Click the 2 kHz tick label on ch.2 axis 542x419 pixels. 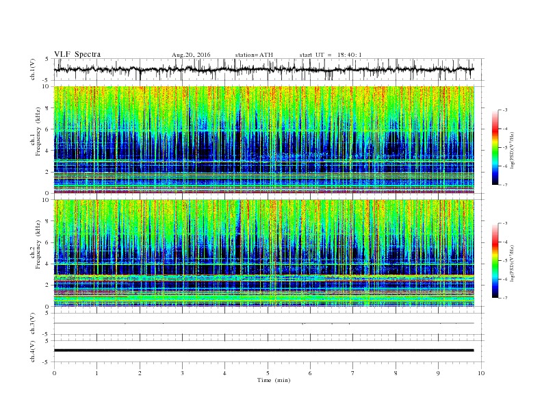click(47, 285)
